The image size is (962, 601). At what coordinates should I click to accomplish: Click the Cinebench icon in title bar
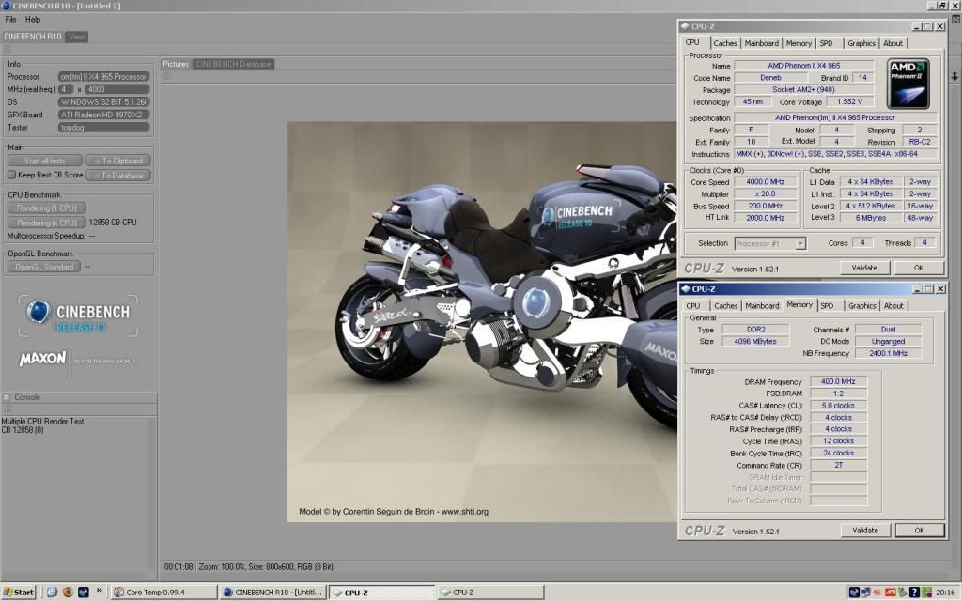[x=7, y=6]
